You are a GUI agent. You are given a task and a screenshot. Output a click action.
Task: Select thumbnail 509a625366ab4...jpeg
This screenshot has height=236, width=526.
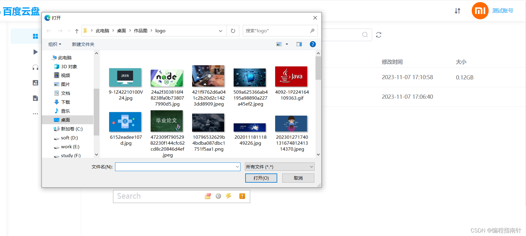250,77
